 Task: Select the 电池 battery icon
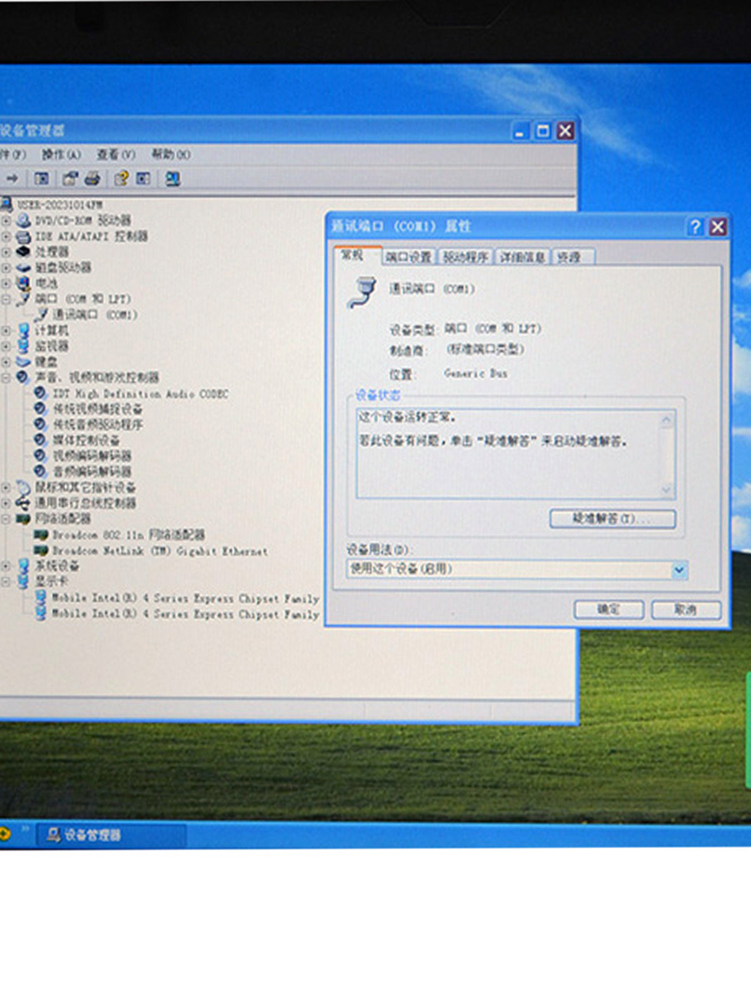(23, 283)
